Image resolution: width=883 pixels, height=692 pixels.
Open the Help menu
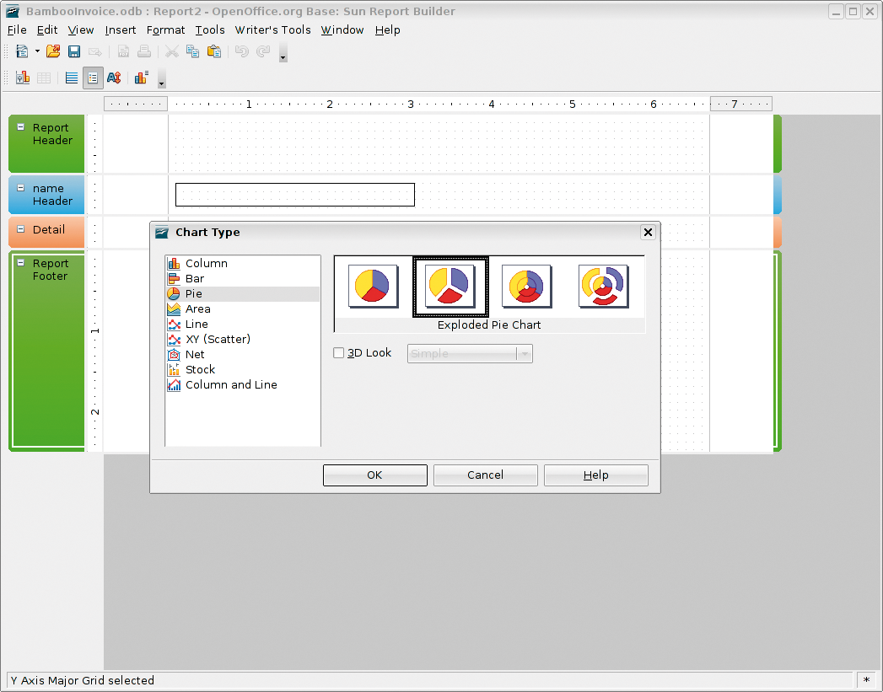coord(387,30)
